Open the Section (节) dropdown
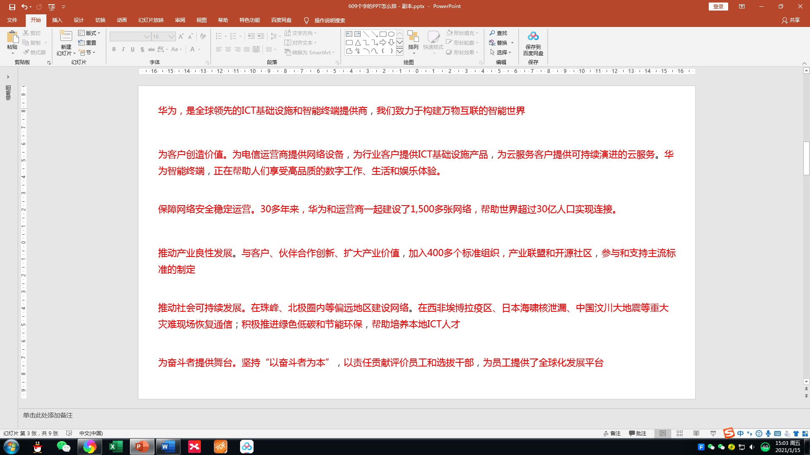This screenshot has height=455, width=810. click(87, 52)
